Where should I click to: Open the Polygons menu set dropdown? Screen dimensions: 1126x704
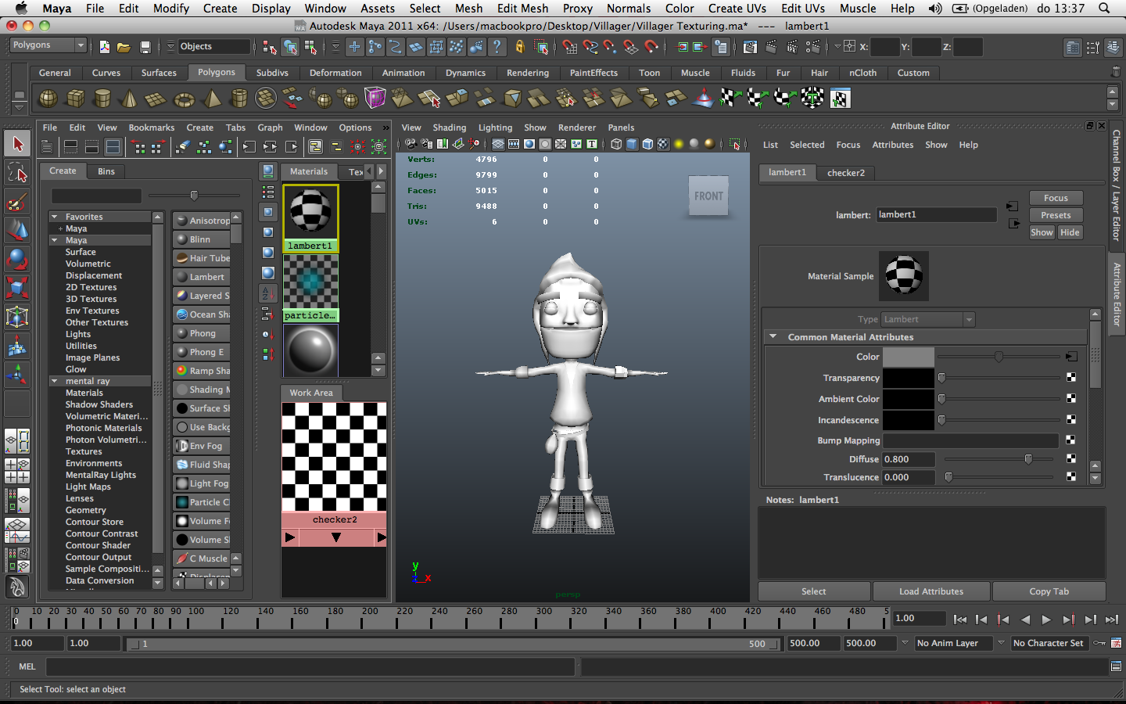click(48, 45)
